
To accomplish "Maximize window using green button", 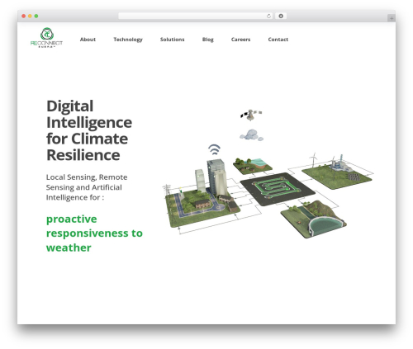I will (36, 16).
